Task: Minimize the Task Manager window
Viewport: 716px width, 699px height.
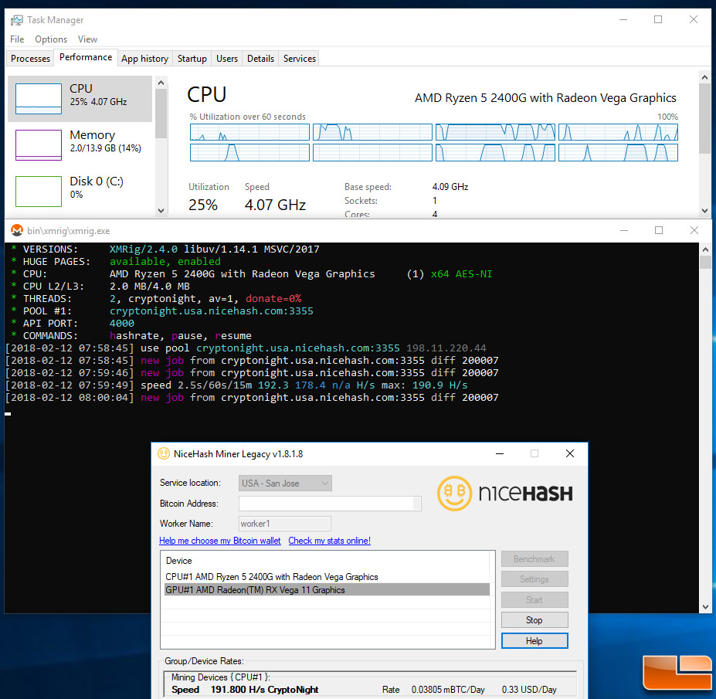Action: 623,19
